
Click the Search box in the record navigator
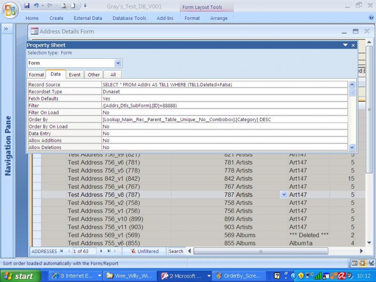176,251
